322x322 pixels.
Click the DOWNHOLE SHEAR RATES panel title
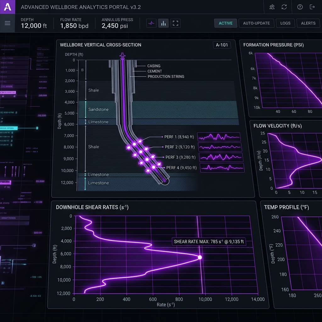point(92,207)
